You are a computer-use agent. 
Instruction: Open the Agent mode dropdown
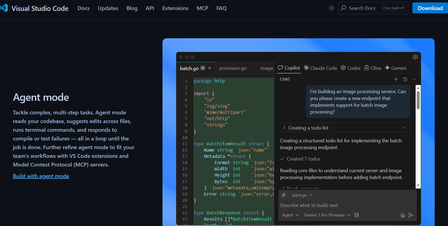click(x=290, y=215)
